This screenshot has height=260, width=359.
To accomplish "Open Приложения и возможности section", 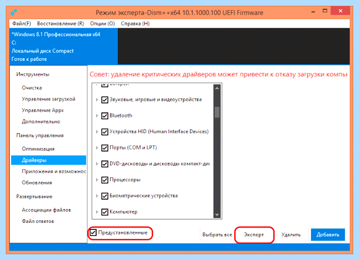I will point(54,171).
